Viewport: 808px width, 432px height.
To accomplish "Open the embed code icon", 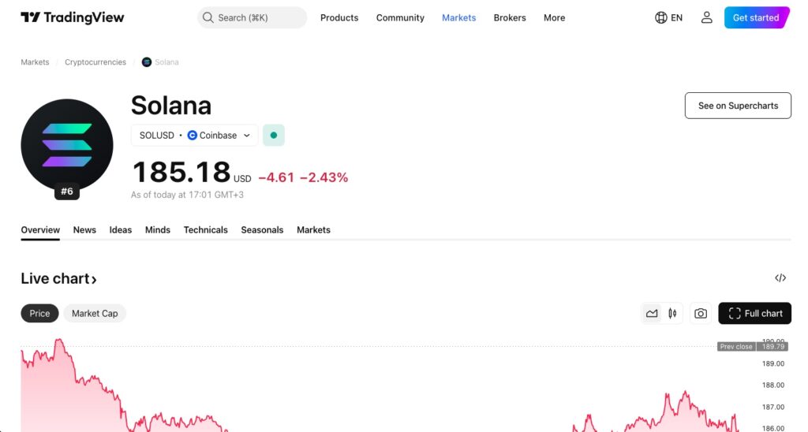I will (x=780, y=278).
